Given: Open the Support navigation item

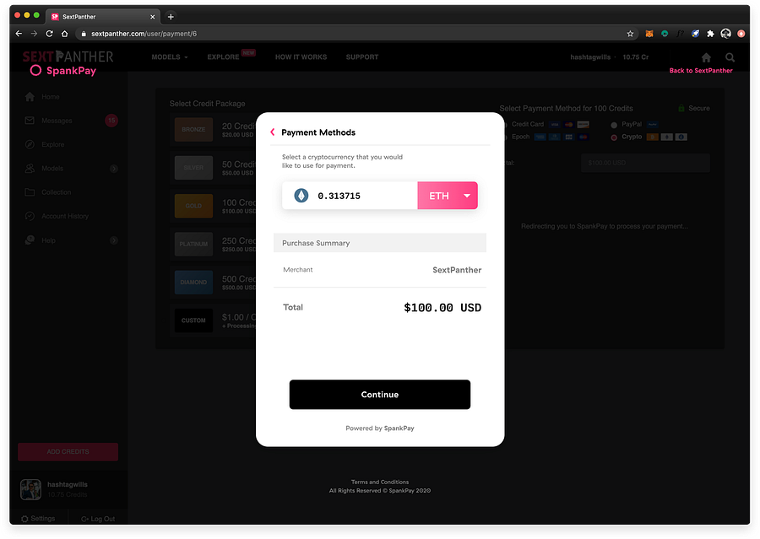Looking at the screenshot, I should (362, 57).
